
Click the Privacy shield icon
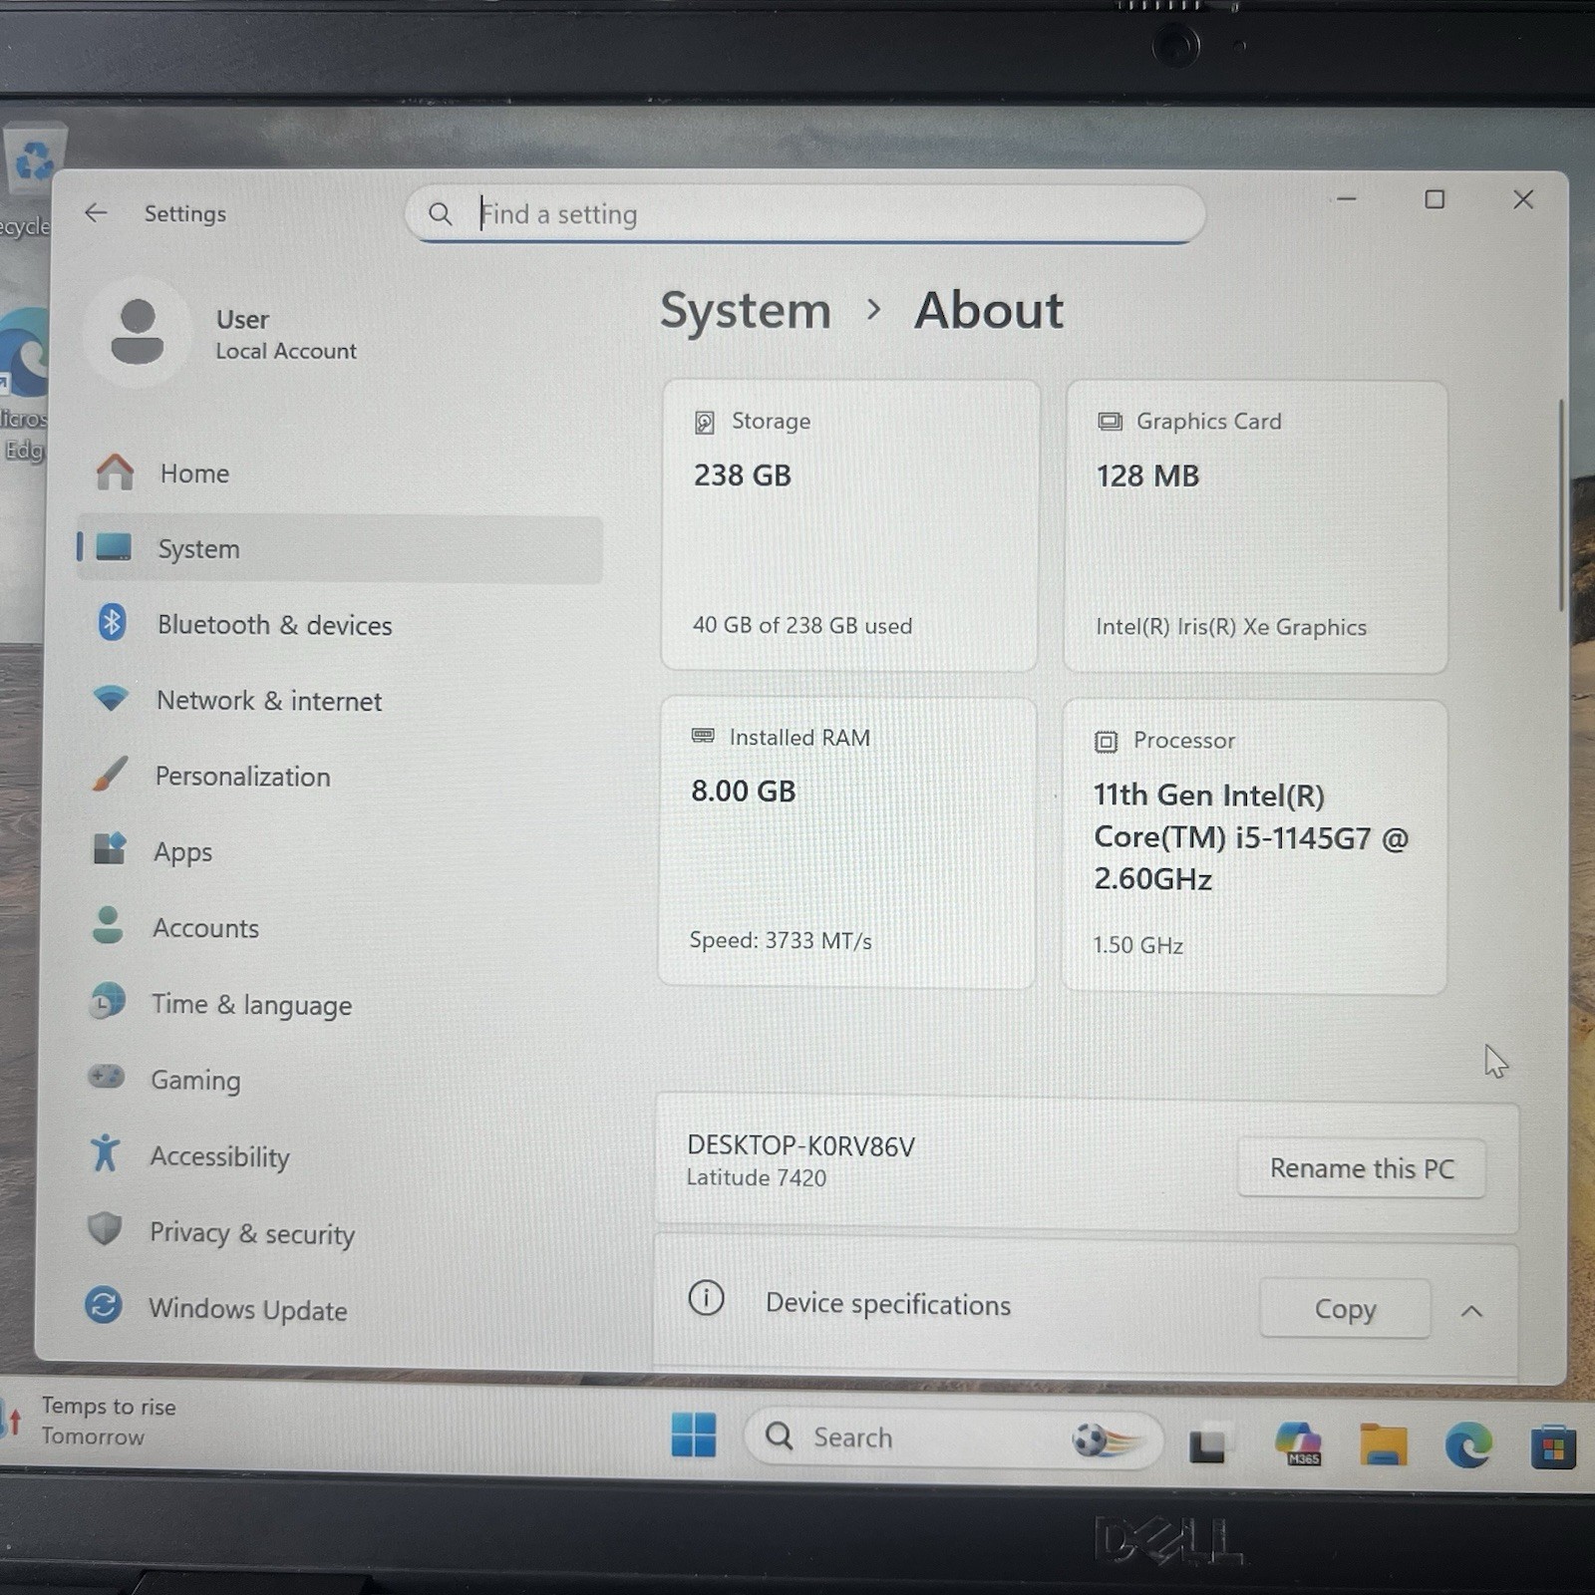tap(104, 1229)
